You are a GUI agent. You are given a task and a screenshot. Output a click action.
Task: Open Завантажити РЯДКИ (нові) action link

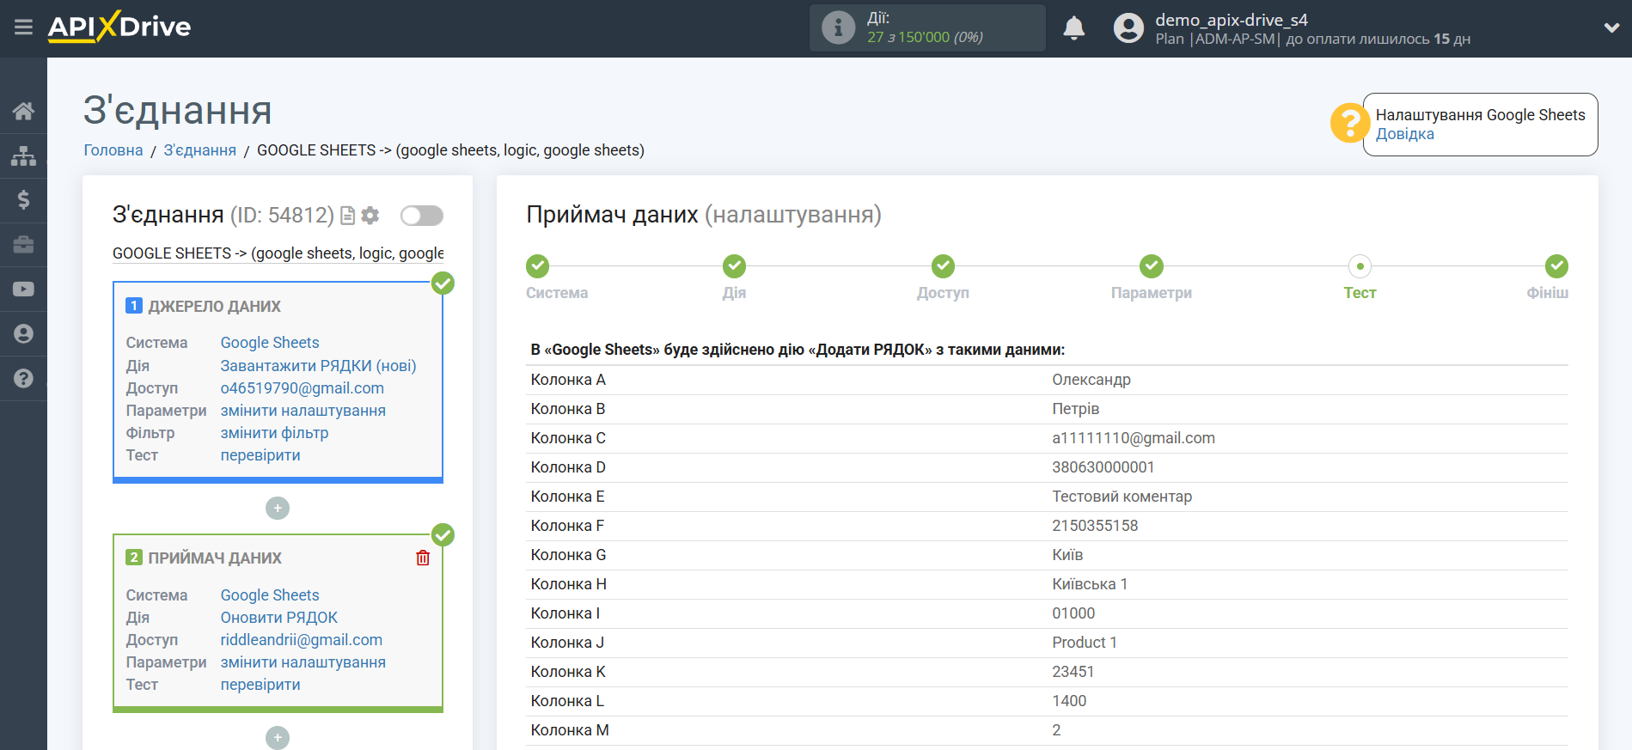click(x=318, y=366)
